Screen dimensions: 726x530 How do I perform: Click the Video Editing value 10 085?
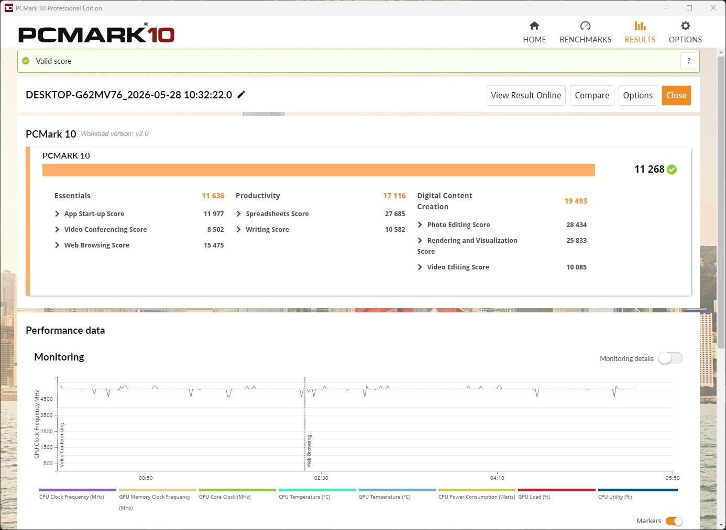click(576, 267)
